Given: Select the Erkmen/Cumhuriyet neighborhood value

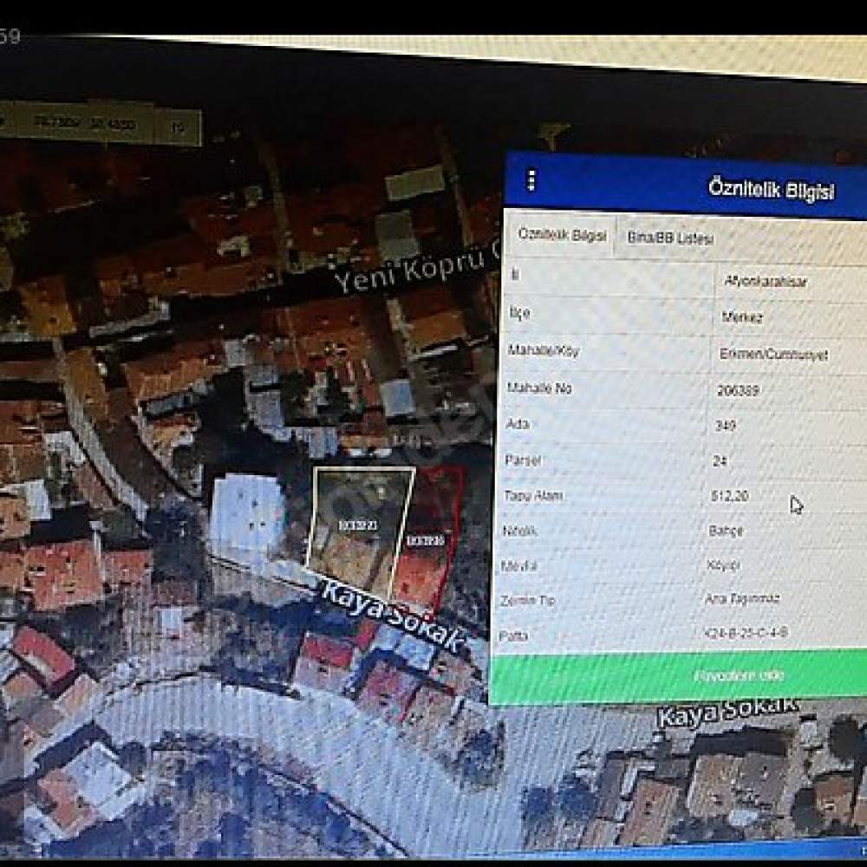Looking at the screenshot, I should pos(773,354).
